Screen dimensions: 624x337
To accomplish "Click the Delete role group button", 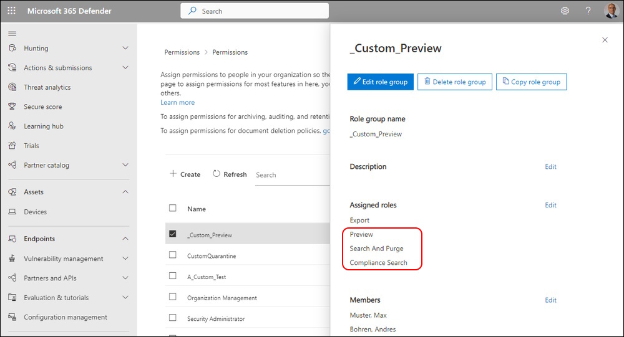I will pyautogui.click(x=455, y=82).
